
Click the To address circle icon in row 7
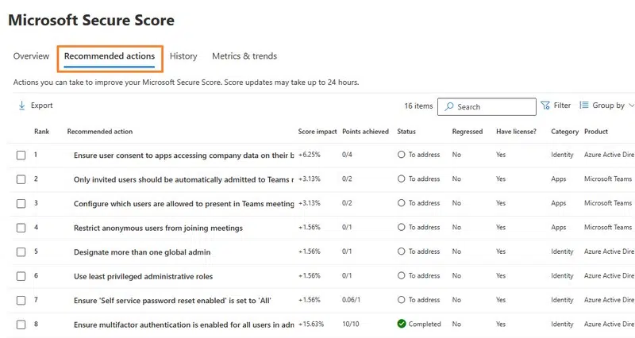(x=402, y=300)
